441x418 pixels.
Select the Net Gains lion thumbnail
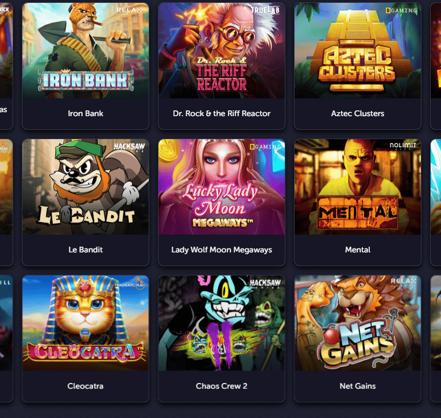click(358, 323)
